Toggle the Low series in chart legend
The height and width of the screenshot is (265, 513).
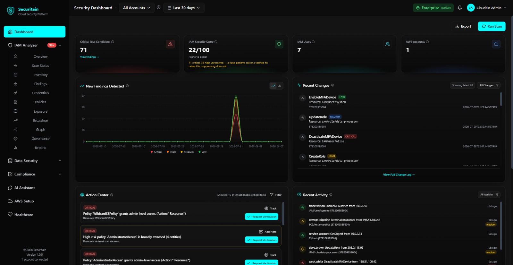click(x=203, y=152)
